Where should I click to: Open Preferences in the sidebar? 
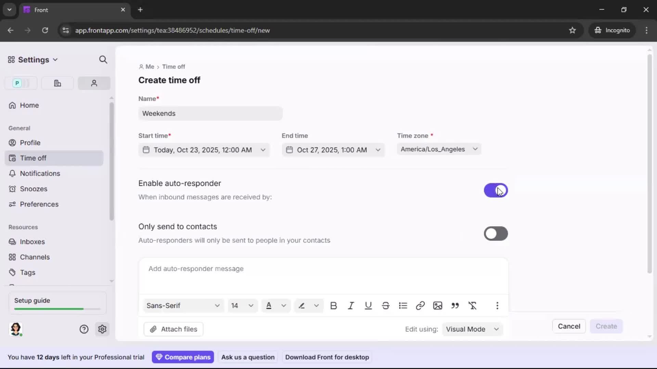(39, 204)
